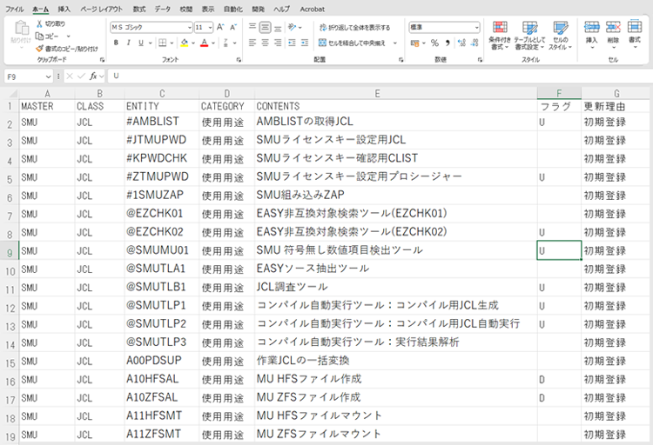The image size is (653, 445).
Task: Apply comma style icon
Action: [448, 43]
